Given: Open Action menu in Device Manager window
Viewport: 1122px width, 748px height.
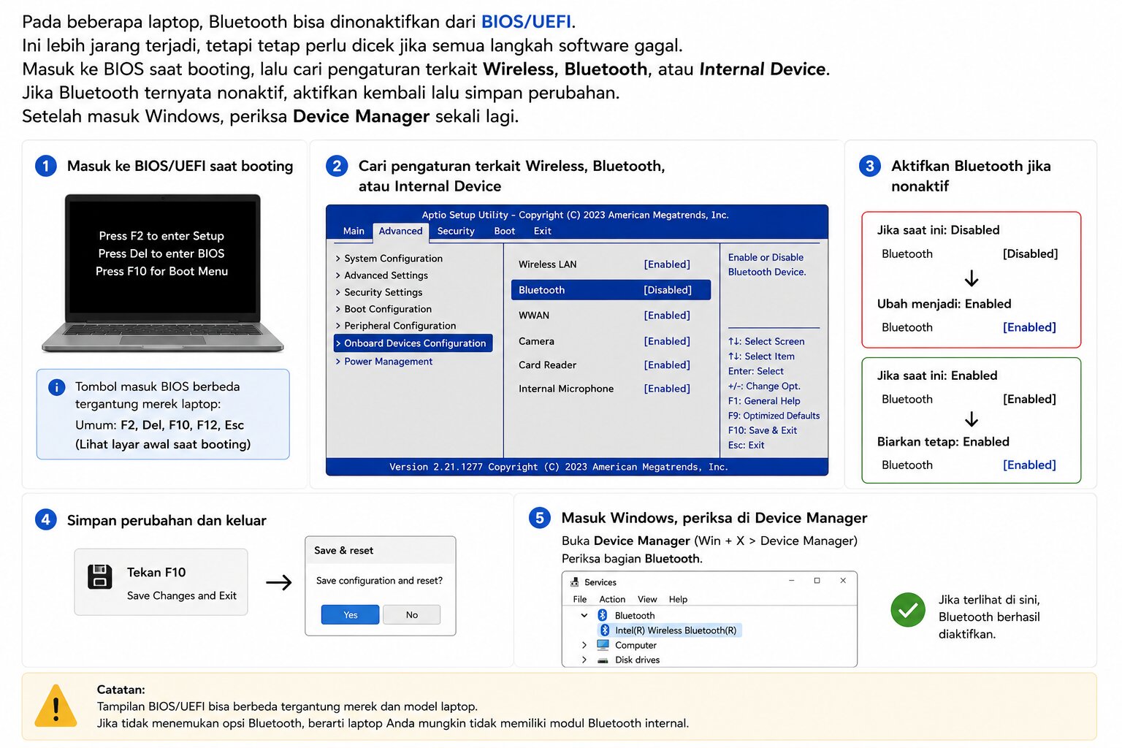Looking at the screenshot, I should coord(612,599).
